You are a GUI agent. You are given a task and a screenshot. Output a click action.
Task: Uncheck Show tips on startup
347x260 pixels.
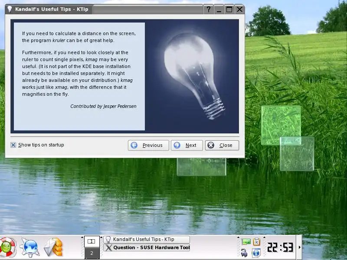pos(13,145)
